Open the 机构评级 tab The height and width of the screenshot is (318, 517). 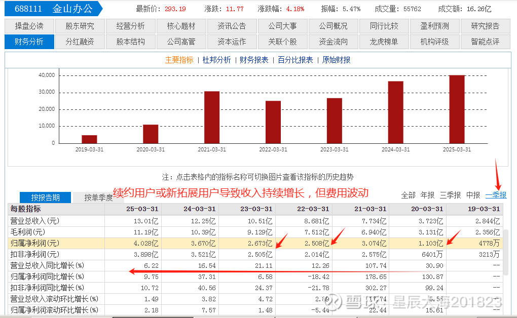(x=434, y=42)
